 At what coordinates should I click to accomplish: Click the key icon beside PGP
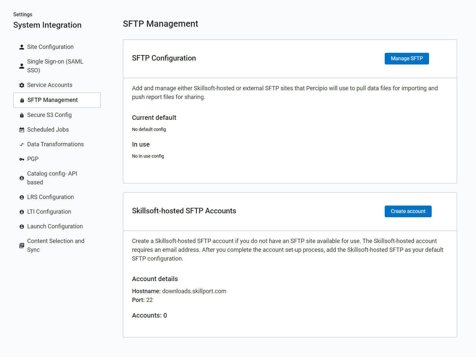[22, 159]
